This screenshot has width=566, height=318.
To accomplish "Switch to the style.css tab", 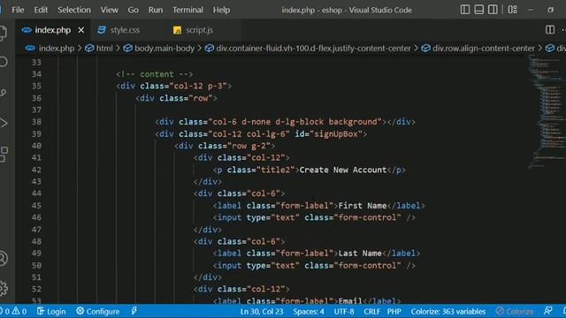I will (x=125, y=30).
